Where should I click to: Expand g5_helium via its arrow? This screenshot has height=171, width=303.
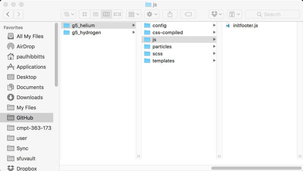pos(133,25)
